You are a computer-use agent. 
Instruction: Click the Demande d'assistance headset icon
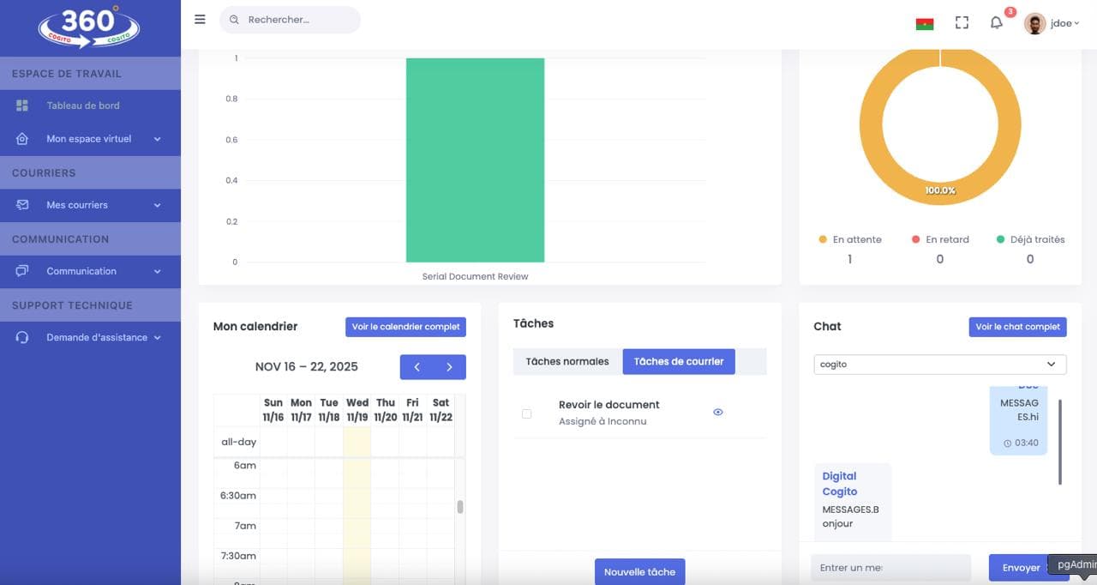tap(22, 338)
